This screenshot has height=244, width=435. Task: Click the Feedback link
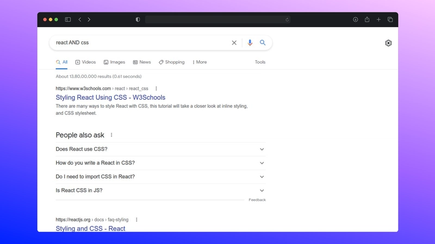tap(257, 200)
